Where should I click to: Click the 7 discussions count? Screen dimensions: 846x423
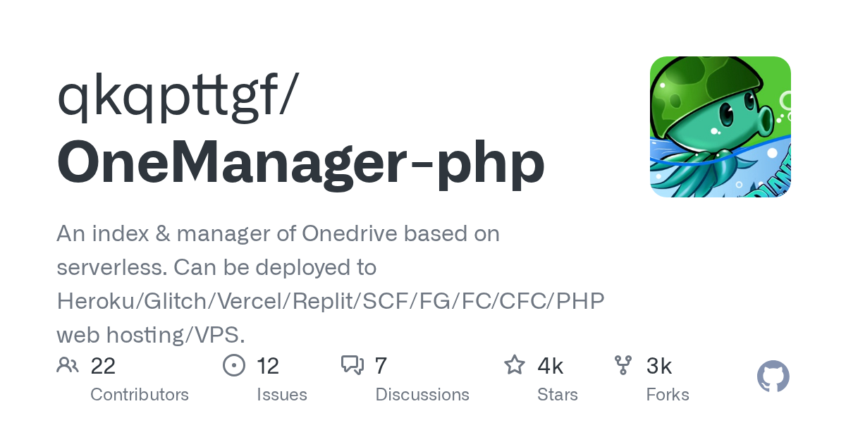pyautogui.click(x=381, y=366)
